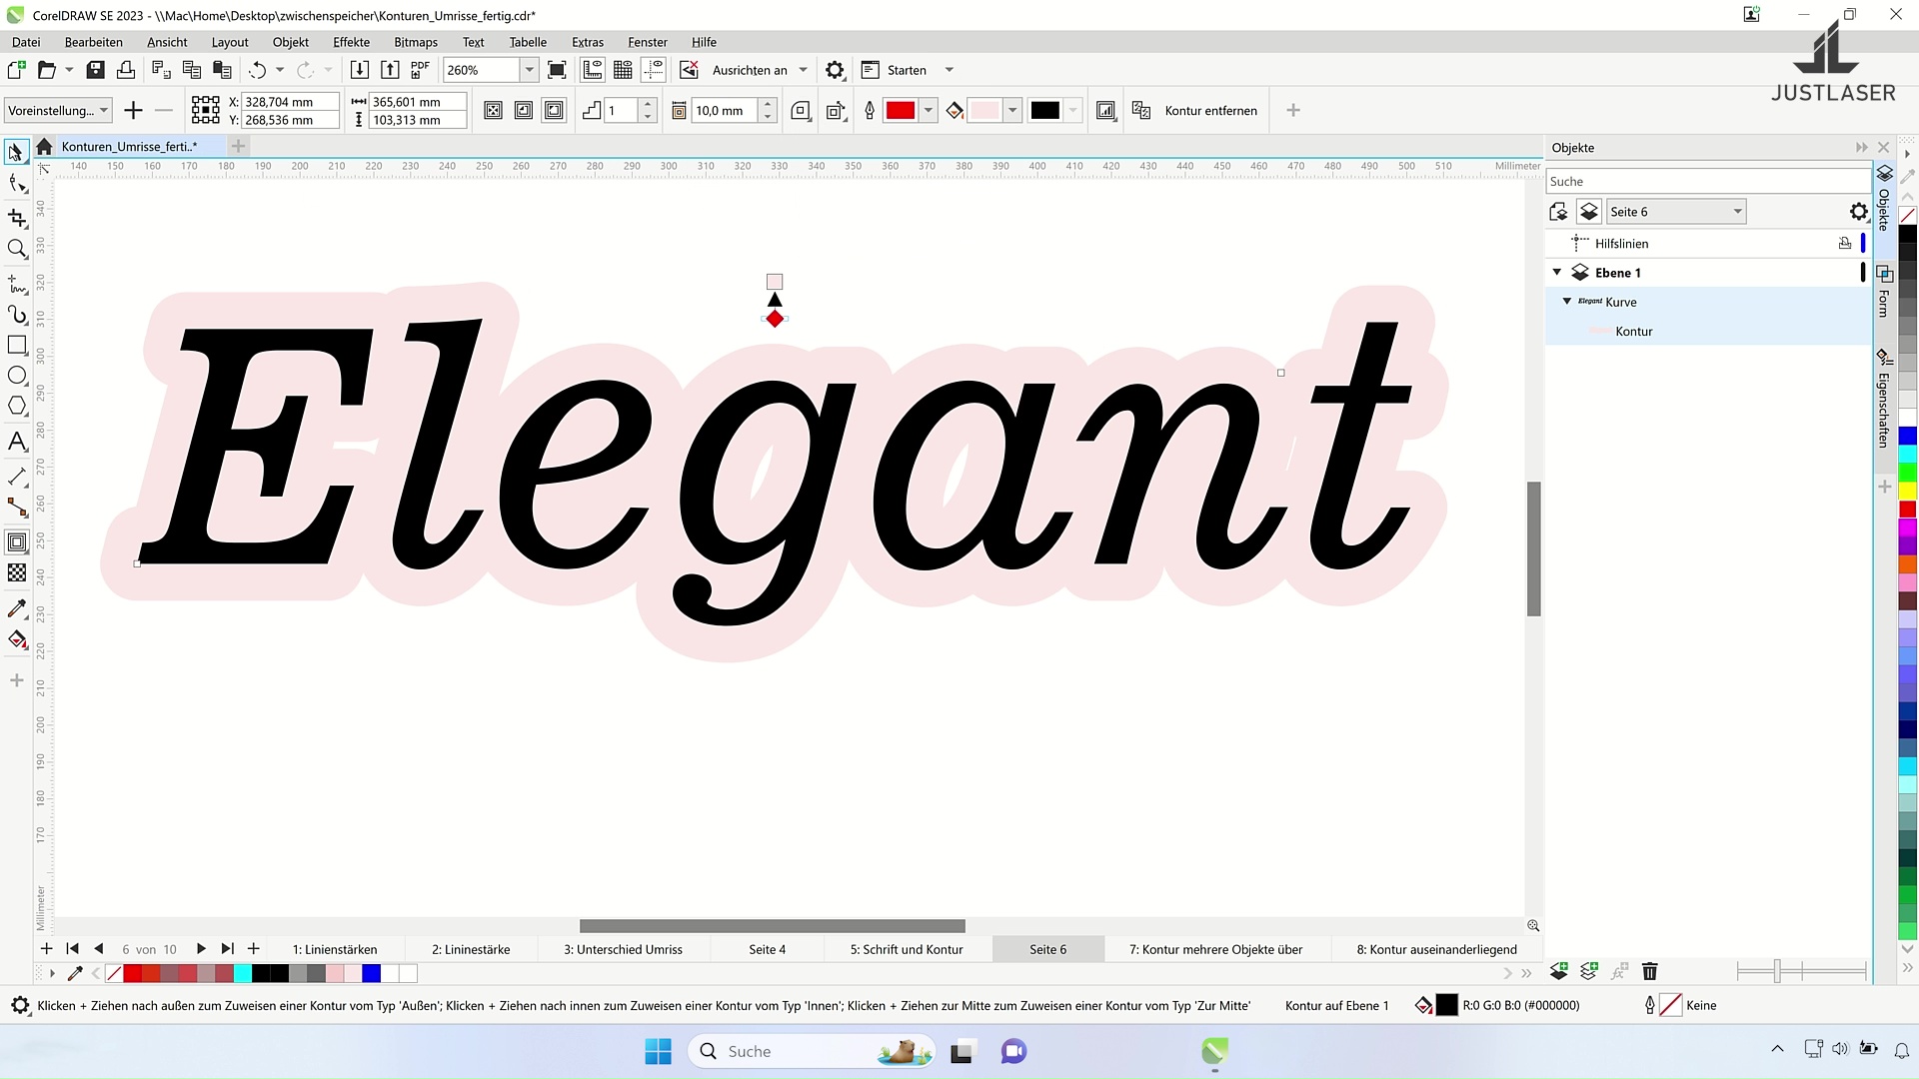Select the Ellipse tool
The image size is (1919, 1079).
pyautogui.click(x=17, y=376)
